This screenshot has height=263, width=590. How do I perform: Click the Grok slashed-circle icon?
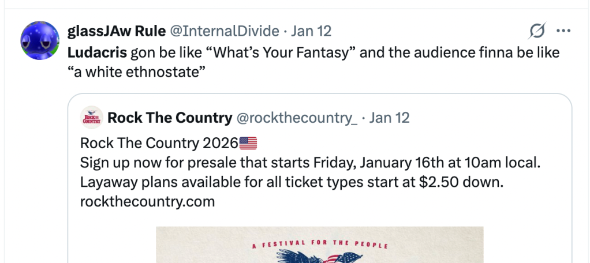tap(537, 31)
